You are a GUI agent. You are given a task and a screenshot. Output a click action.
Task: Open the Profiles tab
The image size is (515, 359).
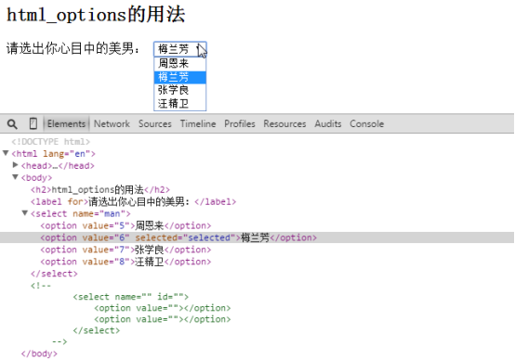point(240,124)
